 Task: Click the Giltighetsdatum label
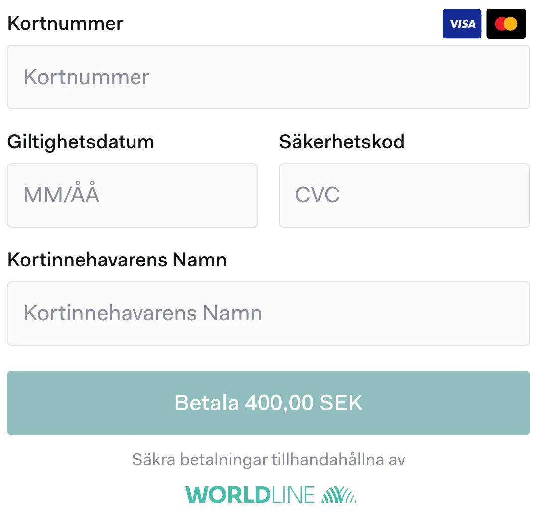81,142
